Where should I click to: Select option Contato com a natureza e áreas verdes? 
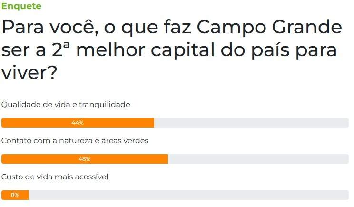click(x=75, y=141)
